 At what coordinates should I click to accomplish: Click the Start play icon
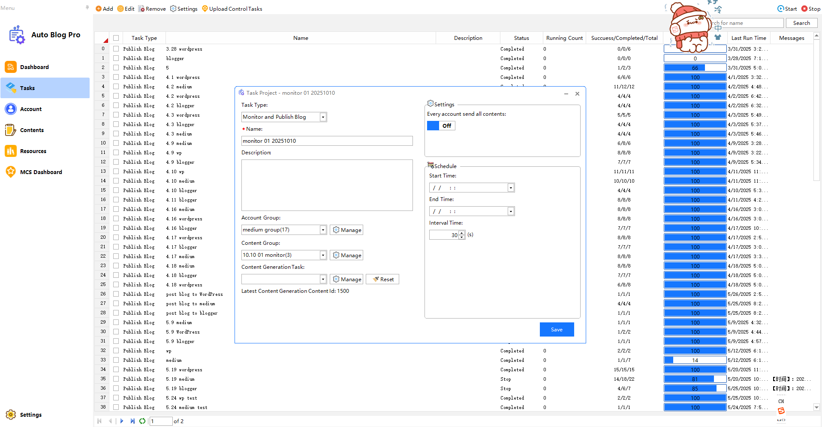click(x=781, y=9)
